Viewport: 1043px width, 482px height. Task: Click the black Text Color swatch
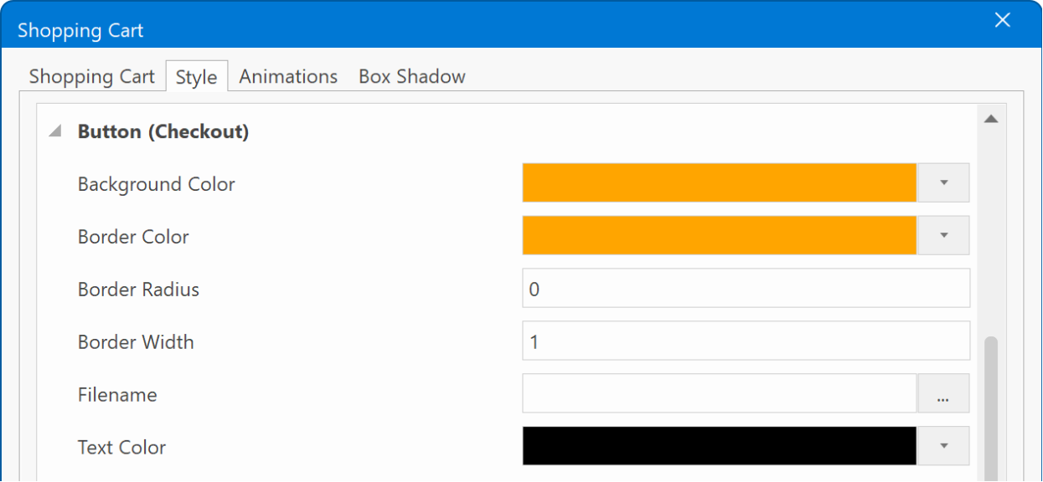pyautogui.click(x=719, y=446)
